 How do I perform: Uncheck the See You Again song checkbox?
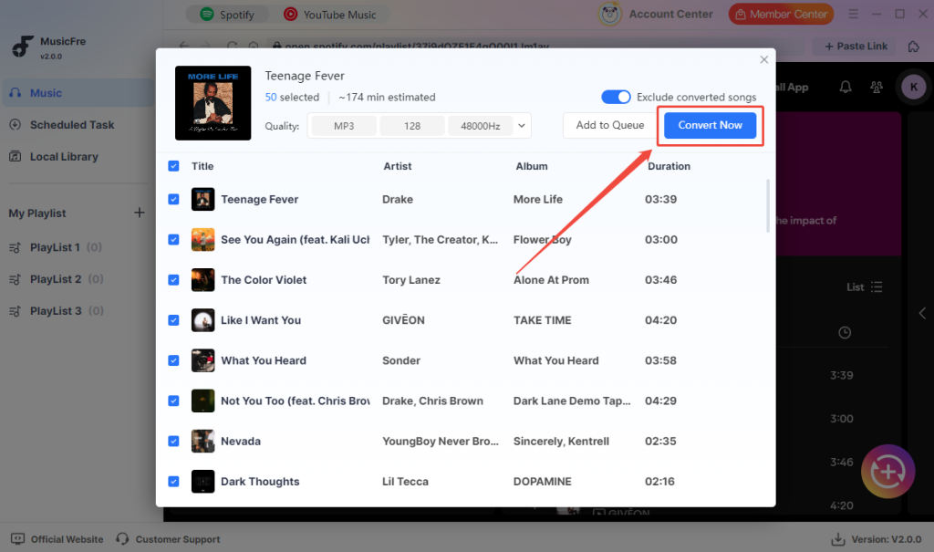click(x=173, y=240)
